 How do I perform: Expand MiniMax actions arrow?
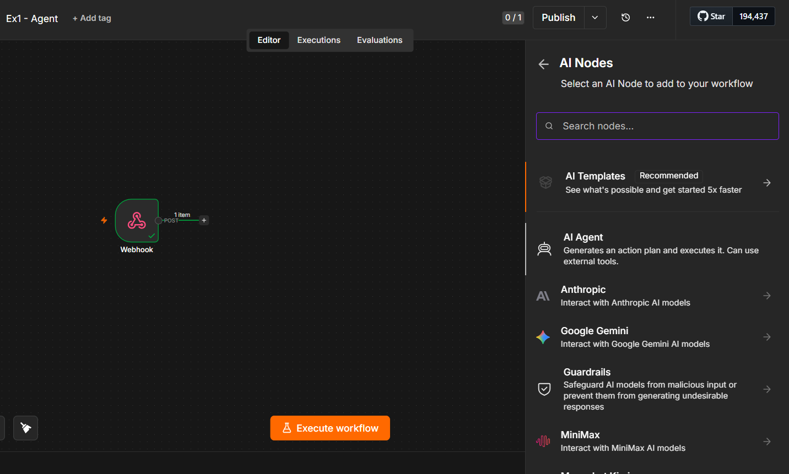(767, 442)
